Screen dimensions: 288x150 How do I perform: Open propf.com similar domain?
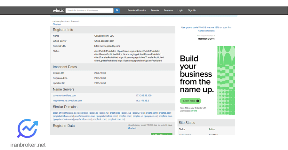pos(83,113)
